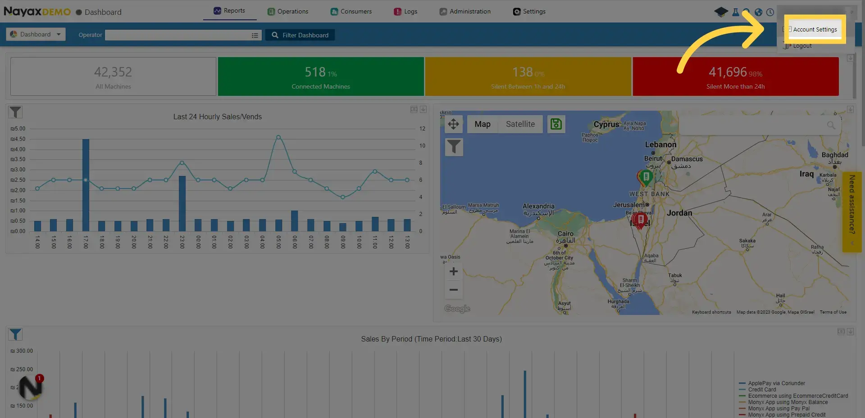865x418 pixels.
Task: Click the 05:00 vends peak point
Action: (x=278, y=137)
